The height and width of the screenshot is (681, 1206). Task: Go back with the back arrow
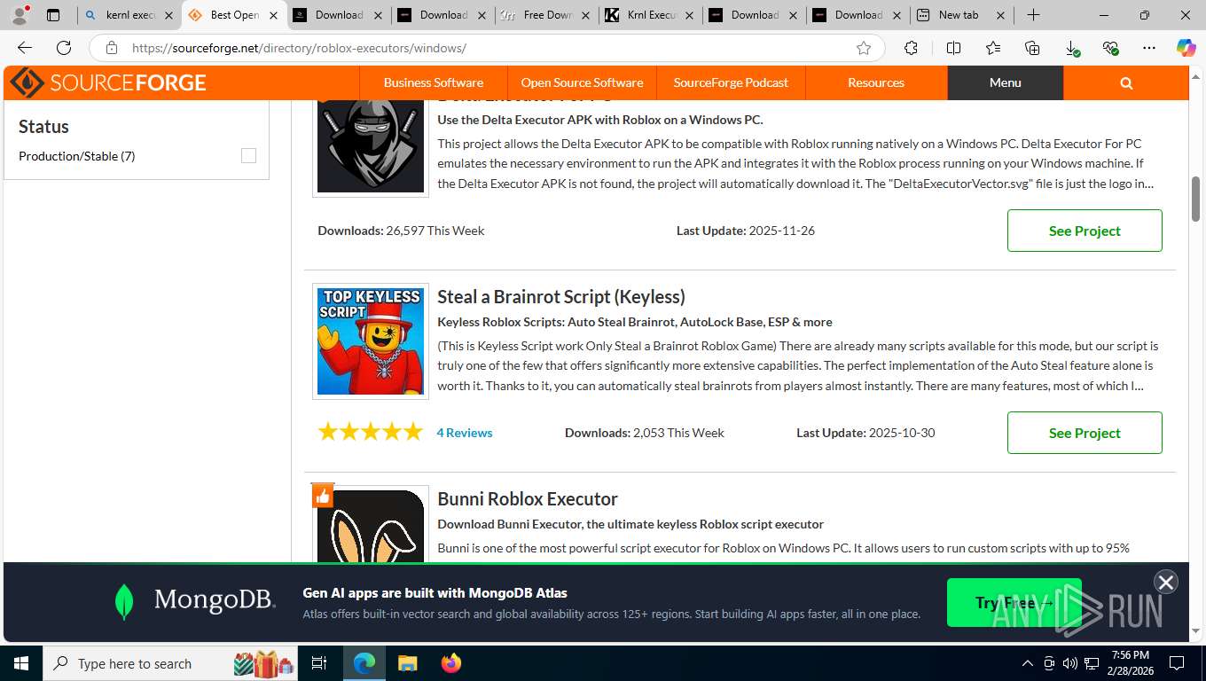click(25, 48)
